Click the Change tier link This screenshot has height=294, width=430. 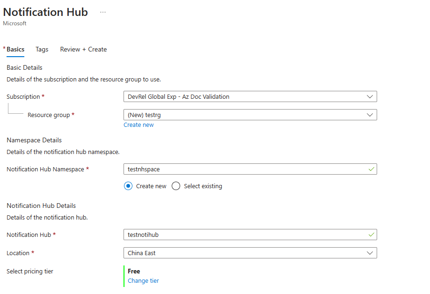pos(143,281)
